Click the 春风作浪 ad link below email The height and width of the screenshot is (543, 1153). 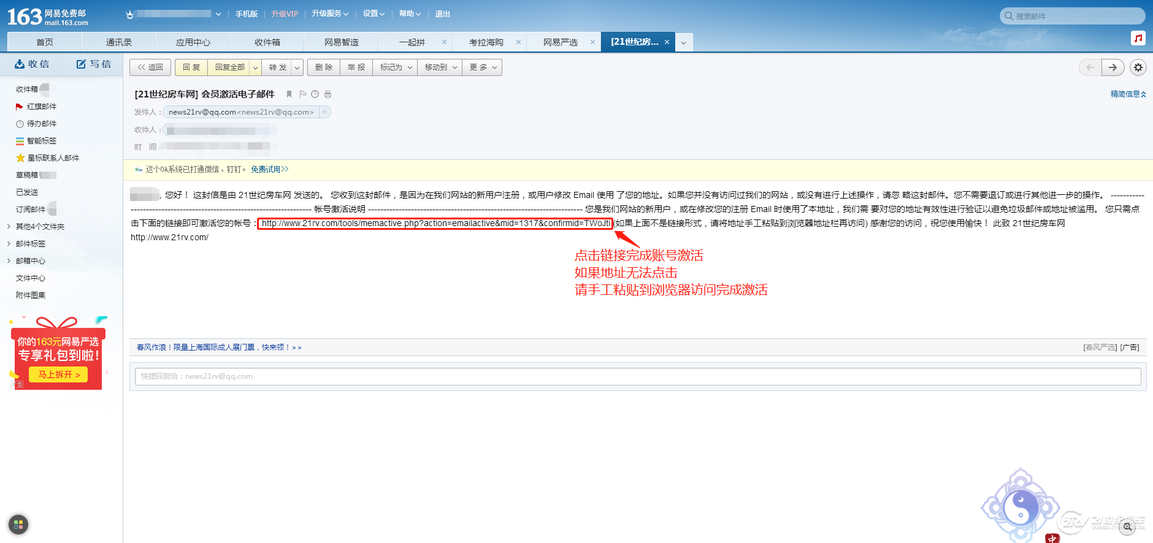point(219,347)
